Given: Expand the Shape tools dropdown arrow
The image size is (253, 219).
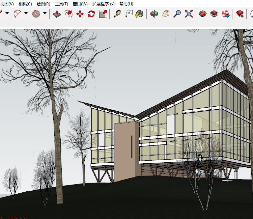Looking at the screenshot, I should pyautogui.click(x=45, y=13).
